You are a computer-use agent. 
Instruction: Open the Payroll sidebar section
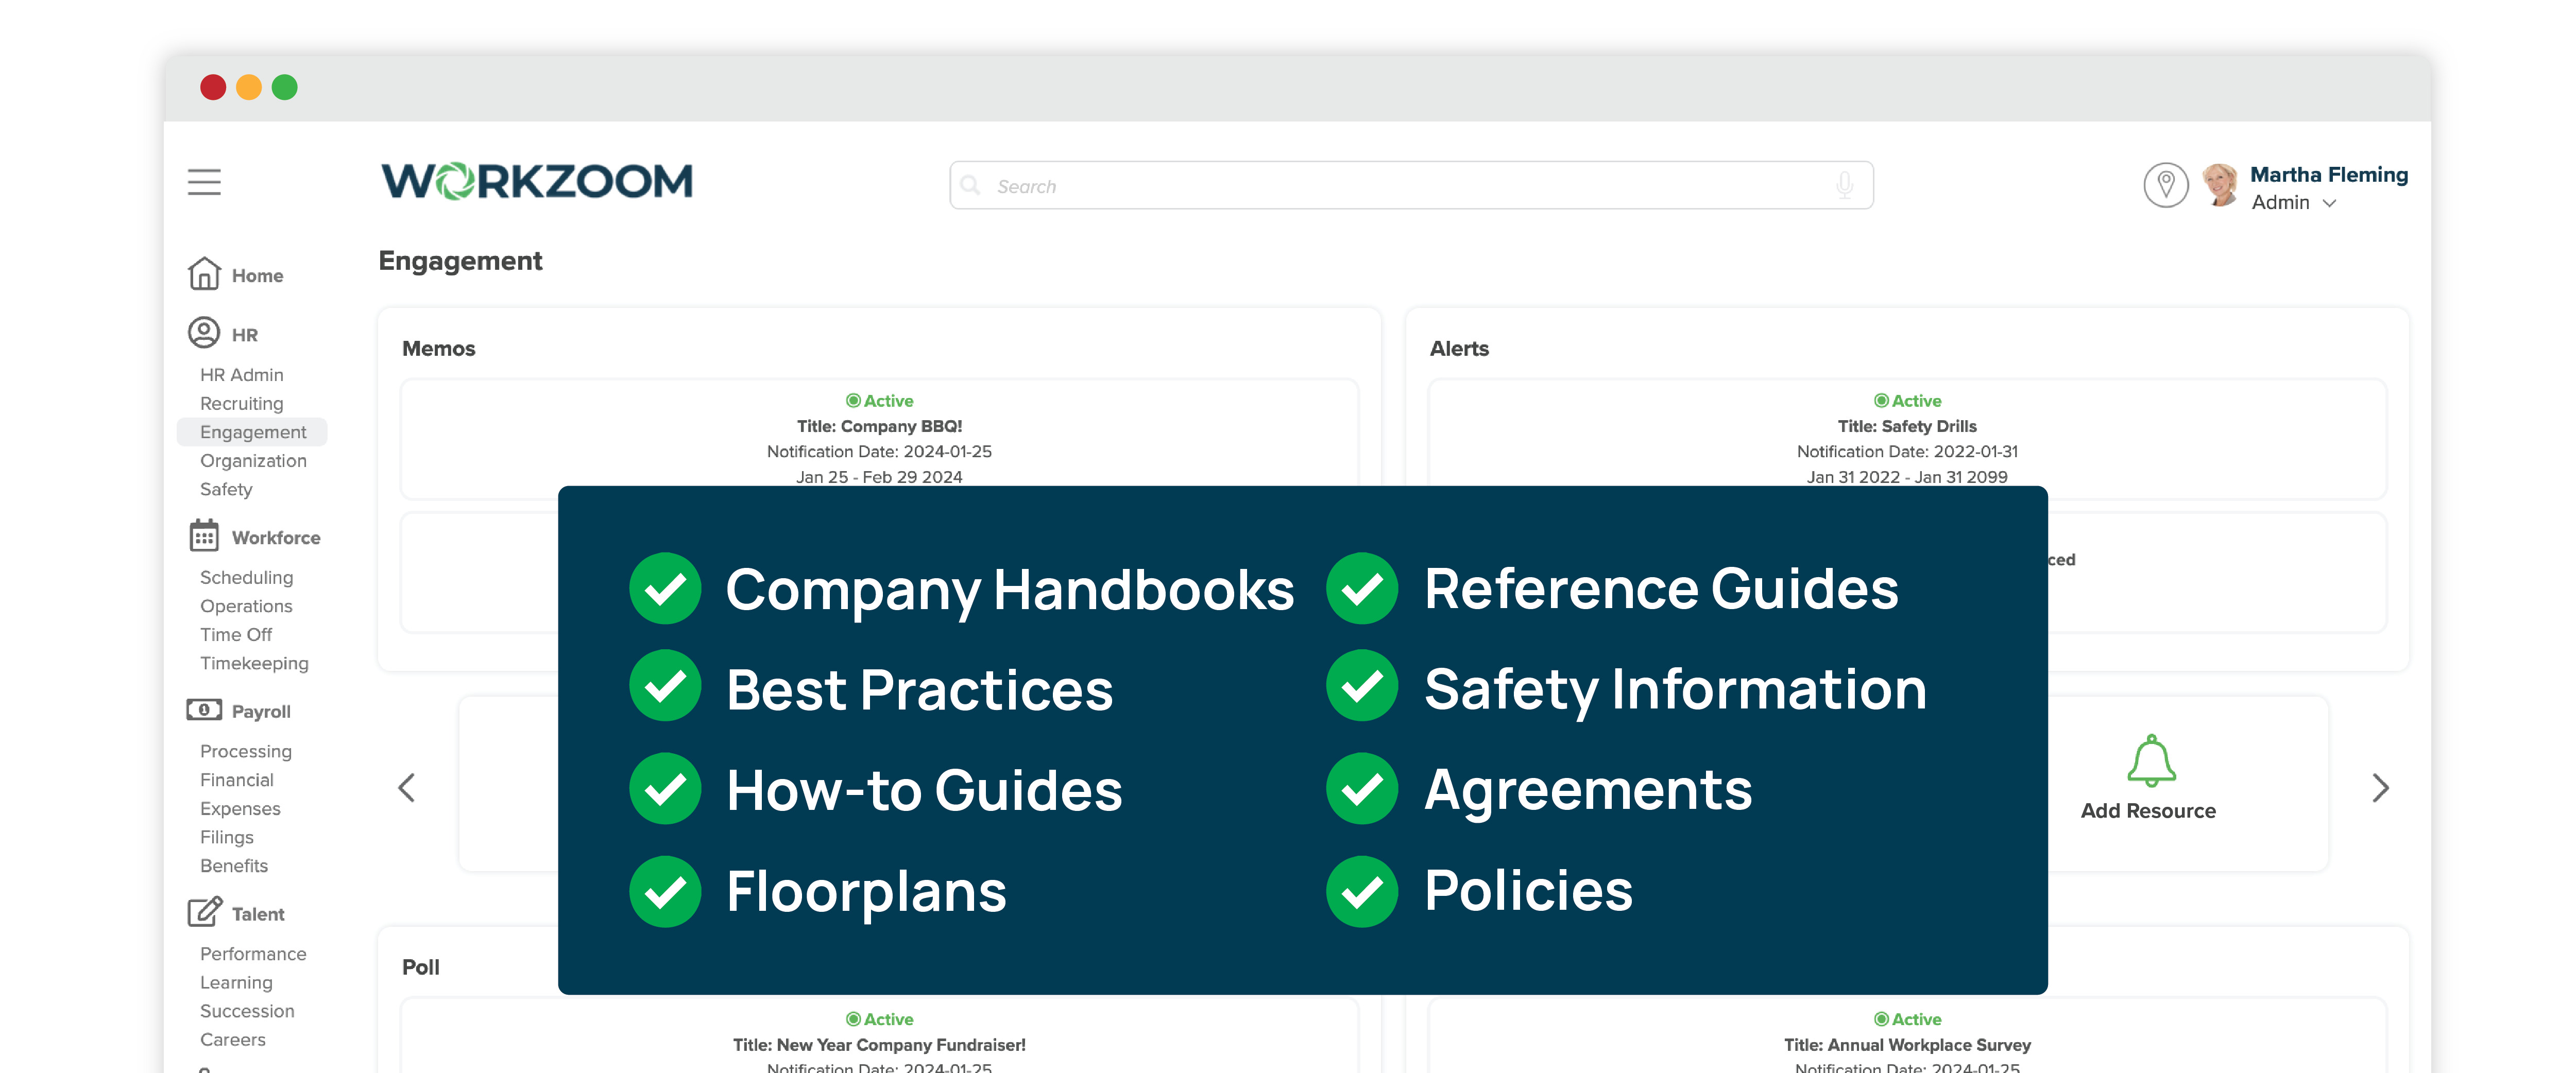coord(261,712)
